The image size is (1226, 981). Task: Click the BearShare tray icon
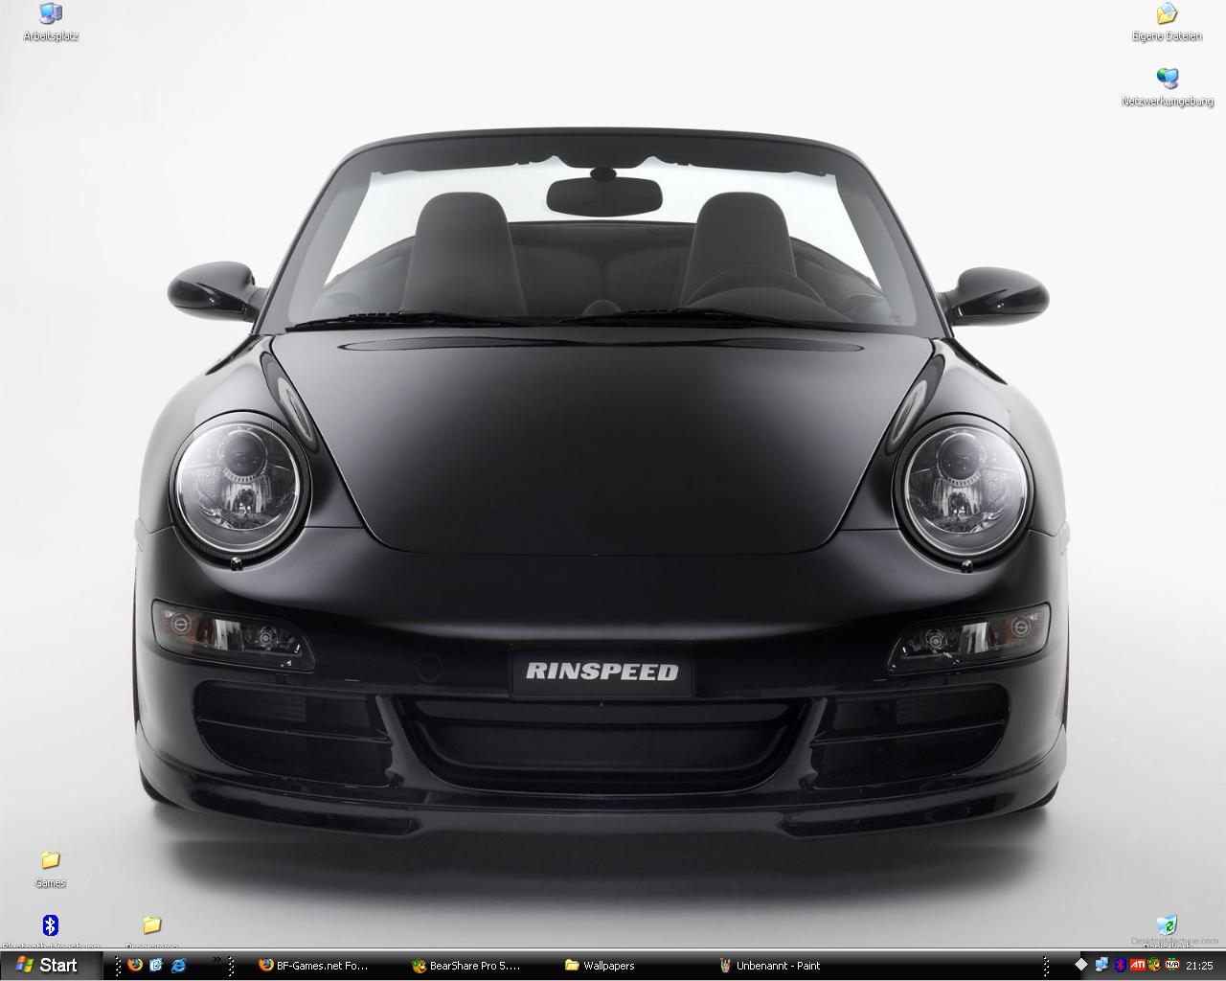[1154, 965]
